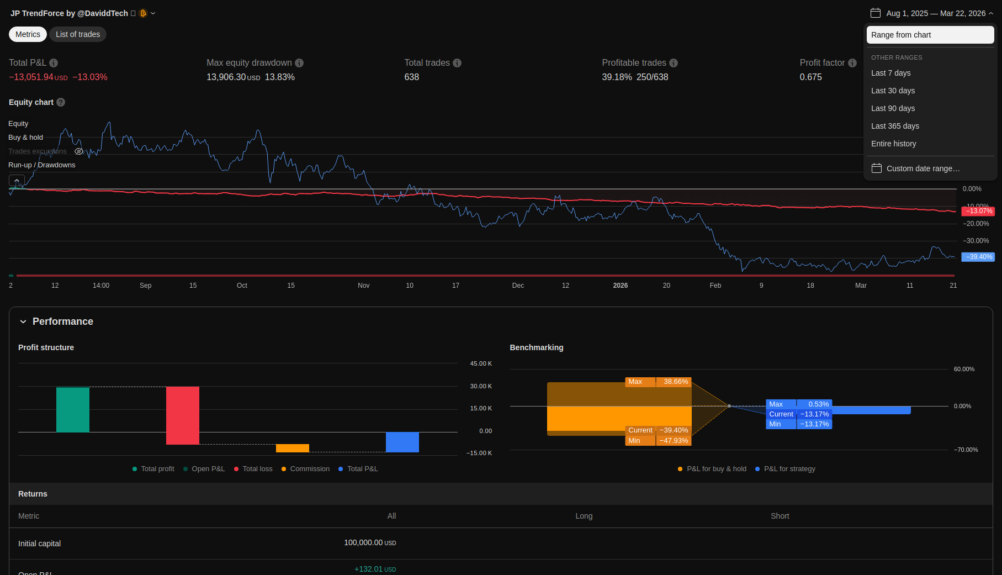
Task: Toggle the Run-up / Drawdowns series
Action: [41, 165]
